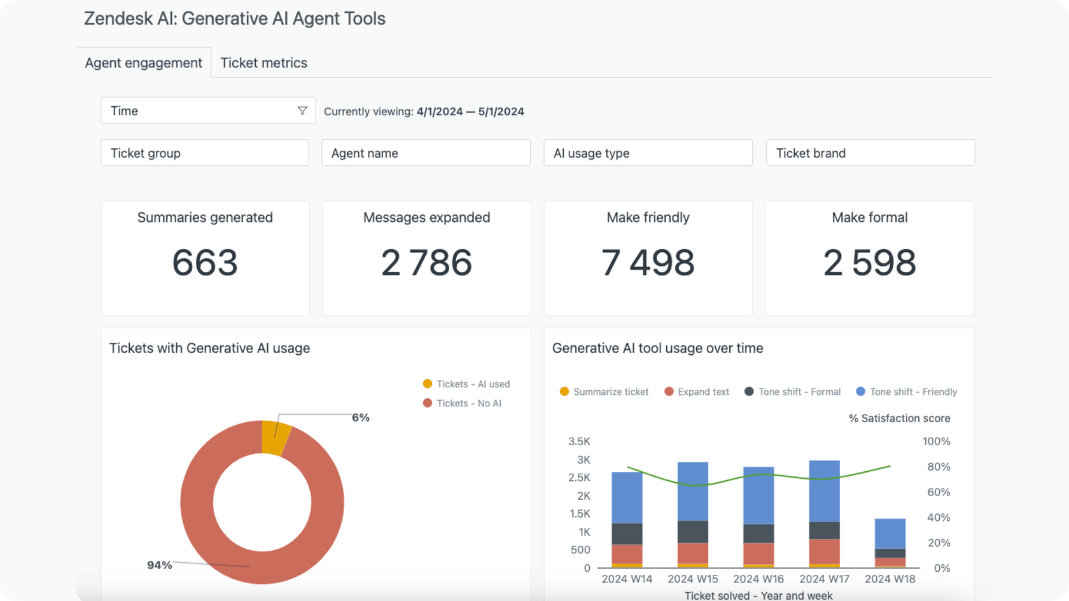Switch to the Ticket metrics tab
Image resolution: width=1069 pixels, height=601 pixels.
[263, 62]
